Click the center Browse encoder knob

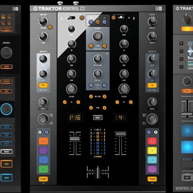coord(98,36)
